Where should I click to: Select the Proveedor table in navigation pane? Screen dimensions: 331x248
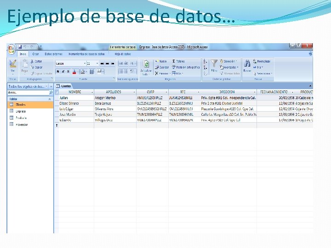pyautogui.click(x=30, y=124)
